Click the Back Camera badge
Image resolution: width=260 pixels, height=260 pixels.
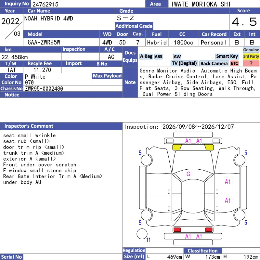214,63
